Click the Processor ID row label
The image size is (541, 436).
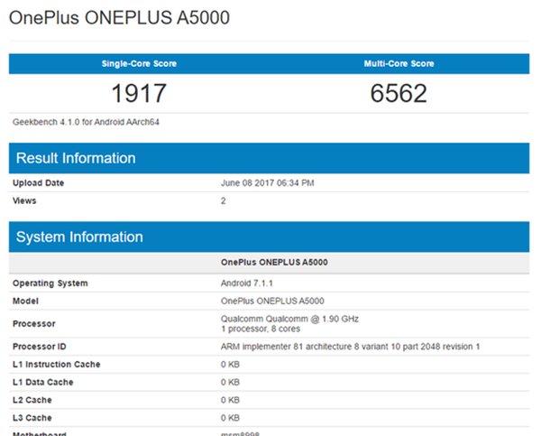coord(41,347)
